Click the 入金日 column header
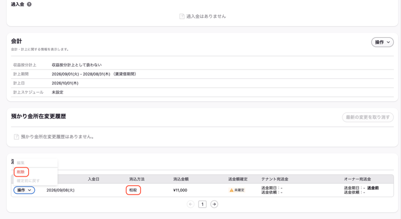This screenshot has width=401, height=219. click(93, 179)
